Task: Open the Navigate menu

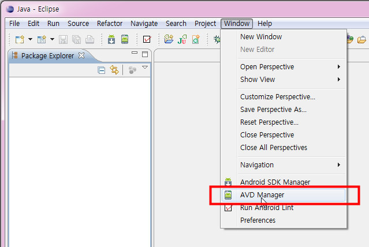Action: [144, 24]
